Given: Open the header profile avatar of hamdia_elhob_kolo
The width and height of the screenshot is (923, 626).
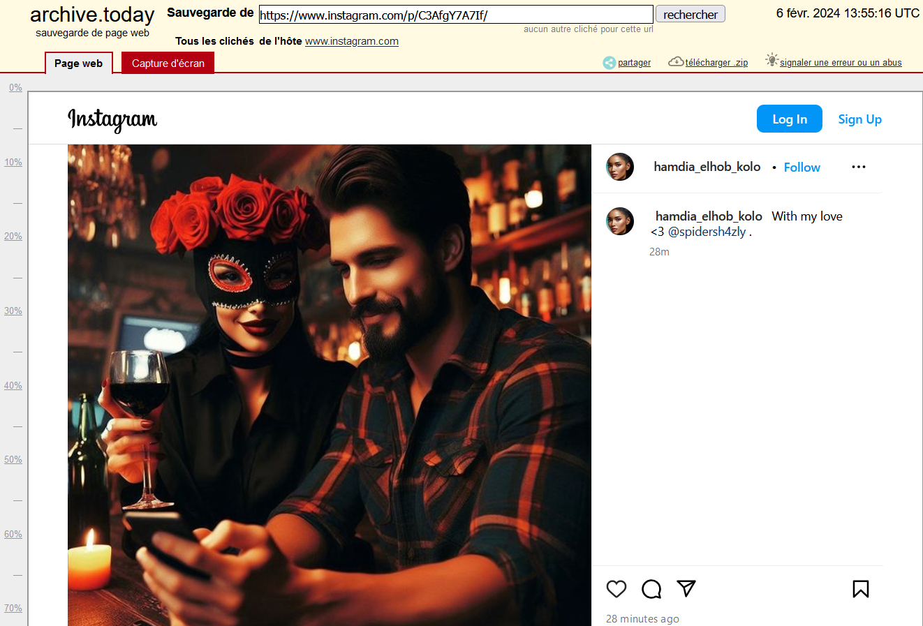Looking at the screenshot, I should 620,167.
